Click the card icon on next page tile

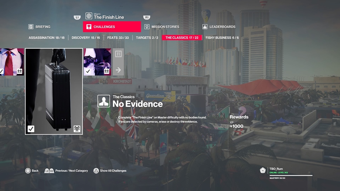coord(118,54)
